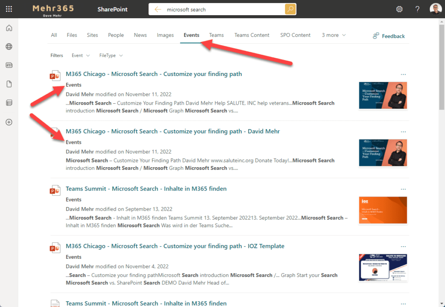Click the back arrow in search box
Viewport: 445px width, 307px height.
(x=158, y=10)
